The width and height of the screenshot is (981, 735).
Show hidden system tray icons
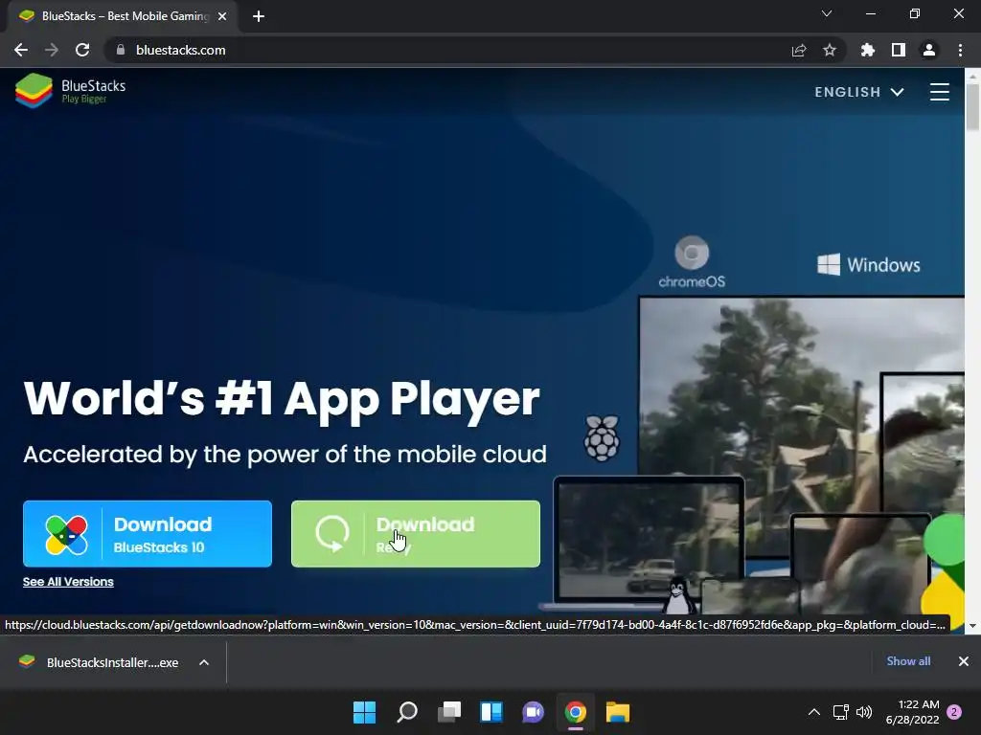pyautogui.click(x=814, y=712)
